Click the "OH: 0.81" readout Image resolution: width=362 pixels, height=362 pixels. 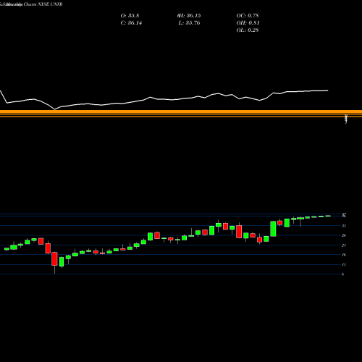pyautogui.click(x=248, y=23)
